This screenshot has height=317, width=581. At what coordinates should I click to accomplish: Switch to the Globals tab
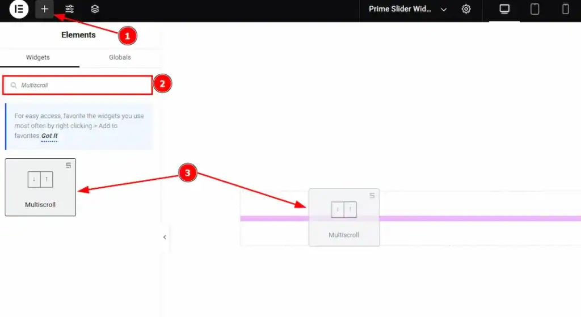click(x=120, y=57)
